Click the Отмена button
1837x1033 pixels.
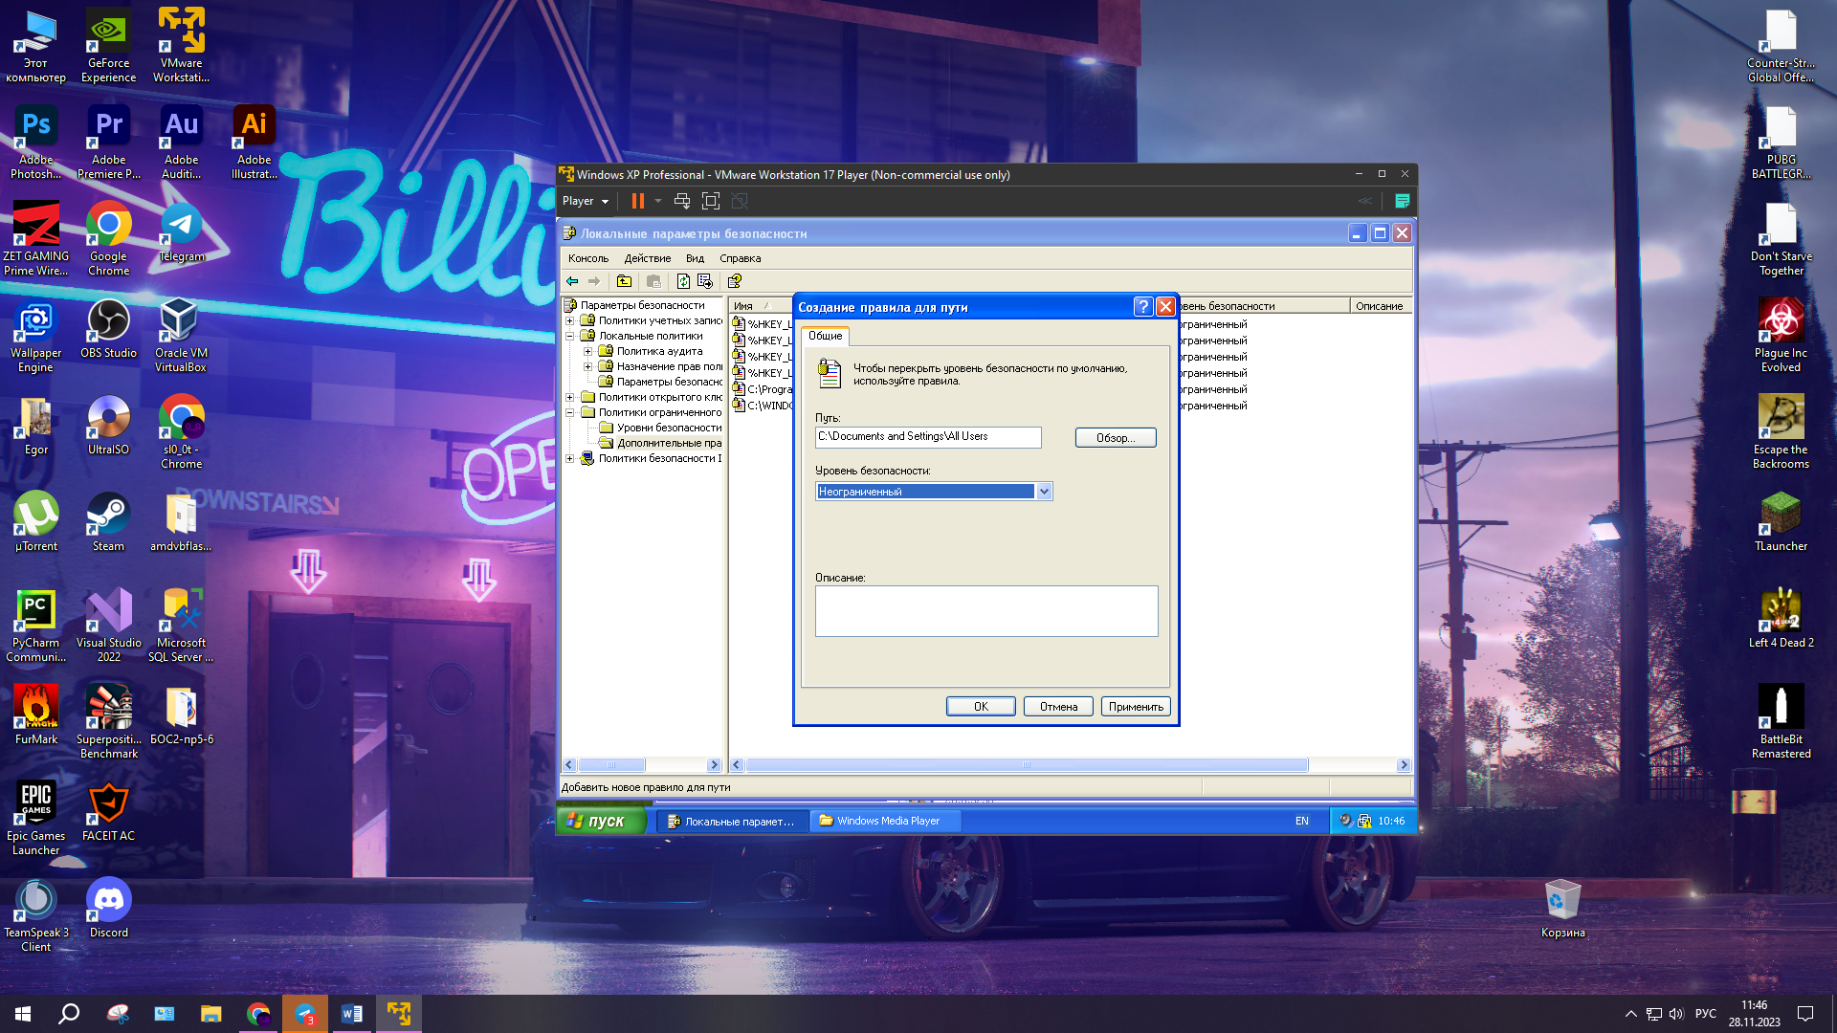[1058, 706]
